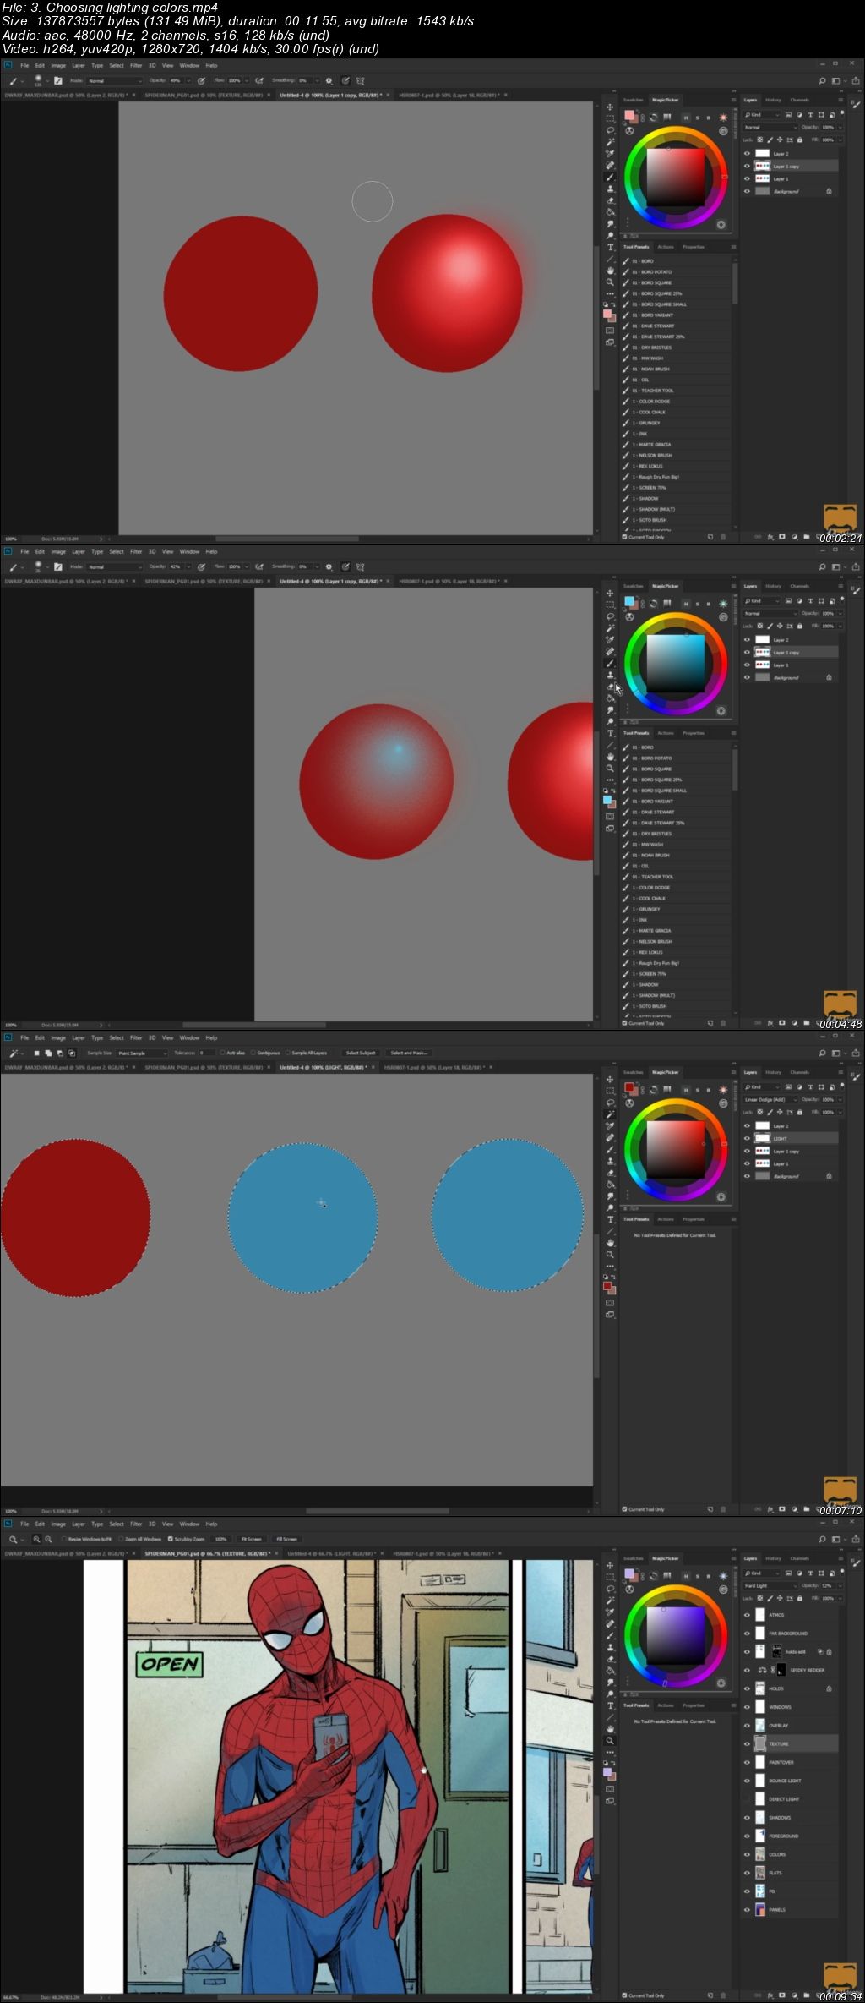
Task: Switch to Channels tab in 00:02:24 frame
Action: [800, 100]
